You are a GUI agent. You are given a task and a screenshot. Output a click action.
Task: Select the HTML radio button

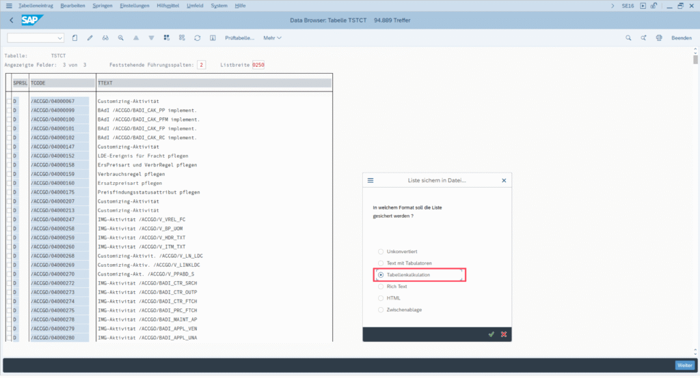point(381,297)
